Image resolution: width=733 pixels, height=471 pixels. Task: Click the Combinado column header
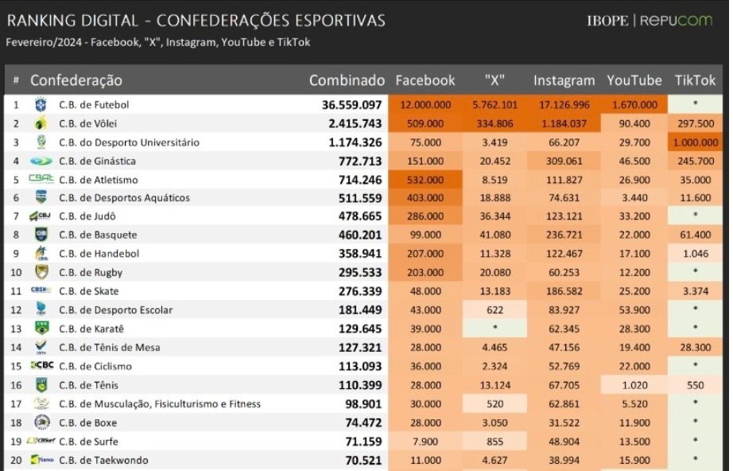[347, 80]
